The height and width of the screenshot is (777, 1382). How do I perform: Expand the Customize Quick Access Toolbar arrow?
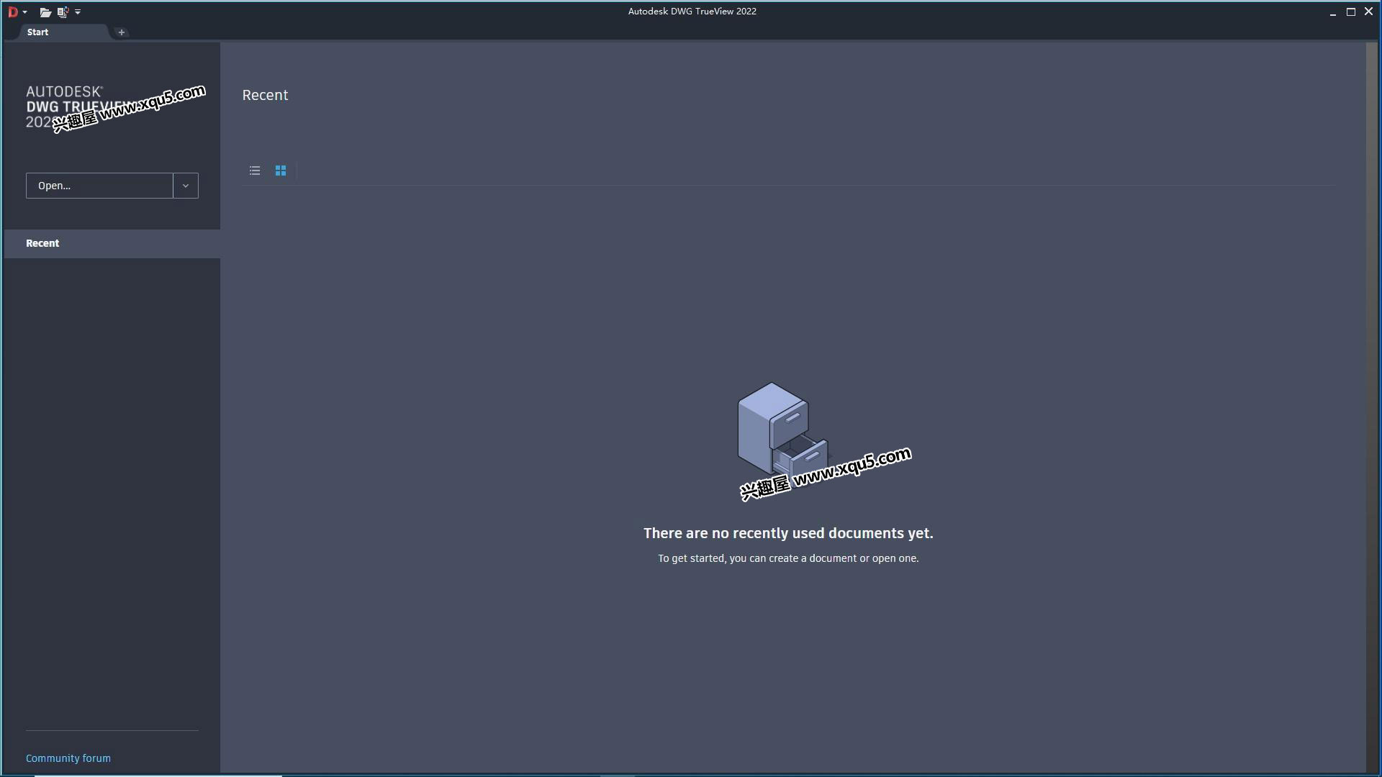click(x=78, y=12)
